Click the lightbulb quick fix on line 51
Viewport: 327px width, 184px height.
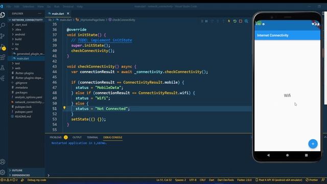(64, 108)
